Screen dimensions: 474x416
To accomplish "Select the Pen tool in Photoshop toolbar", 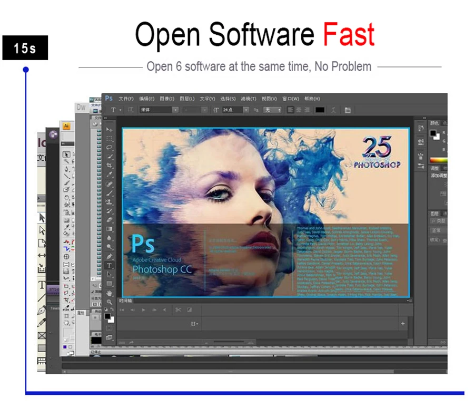I will pos(109,257).
